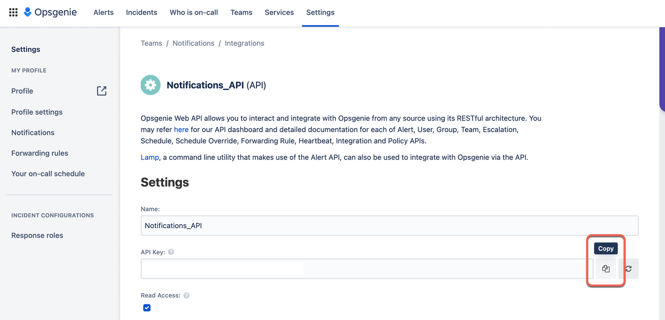Click the Settings sidebar heading
The width and height of the screenshot is (665, 320).
point(26,49)
